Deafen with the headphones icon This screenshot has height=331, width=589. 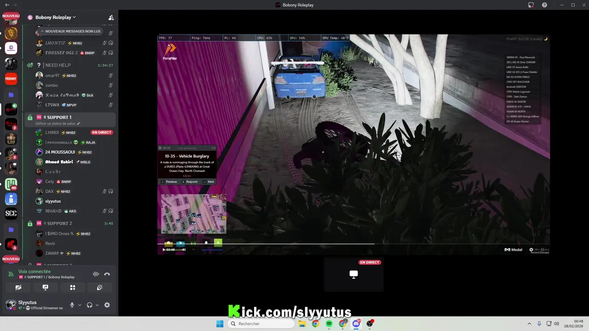(90, 305)
